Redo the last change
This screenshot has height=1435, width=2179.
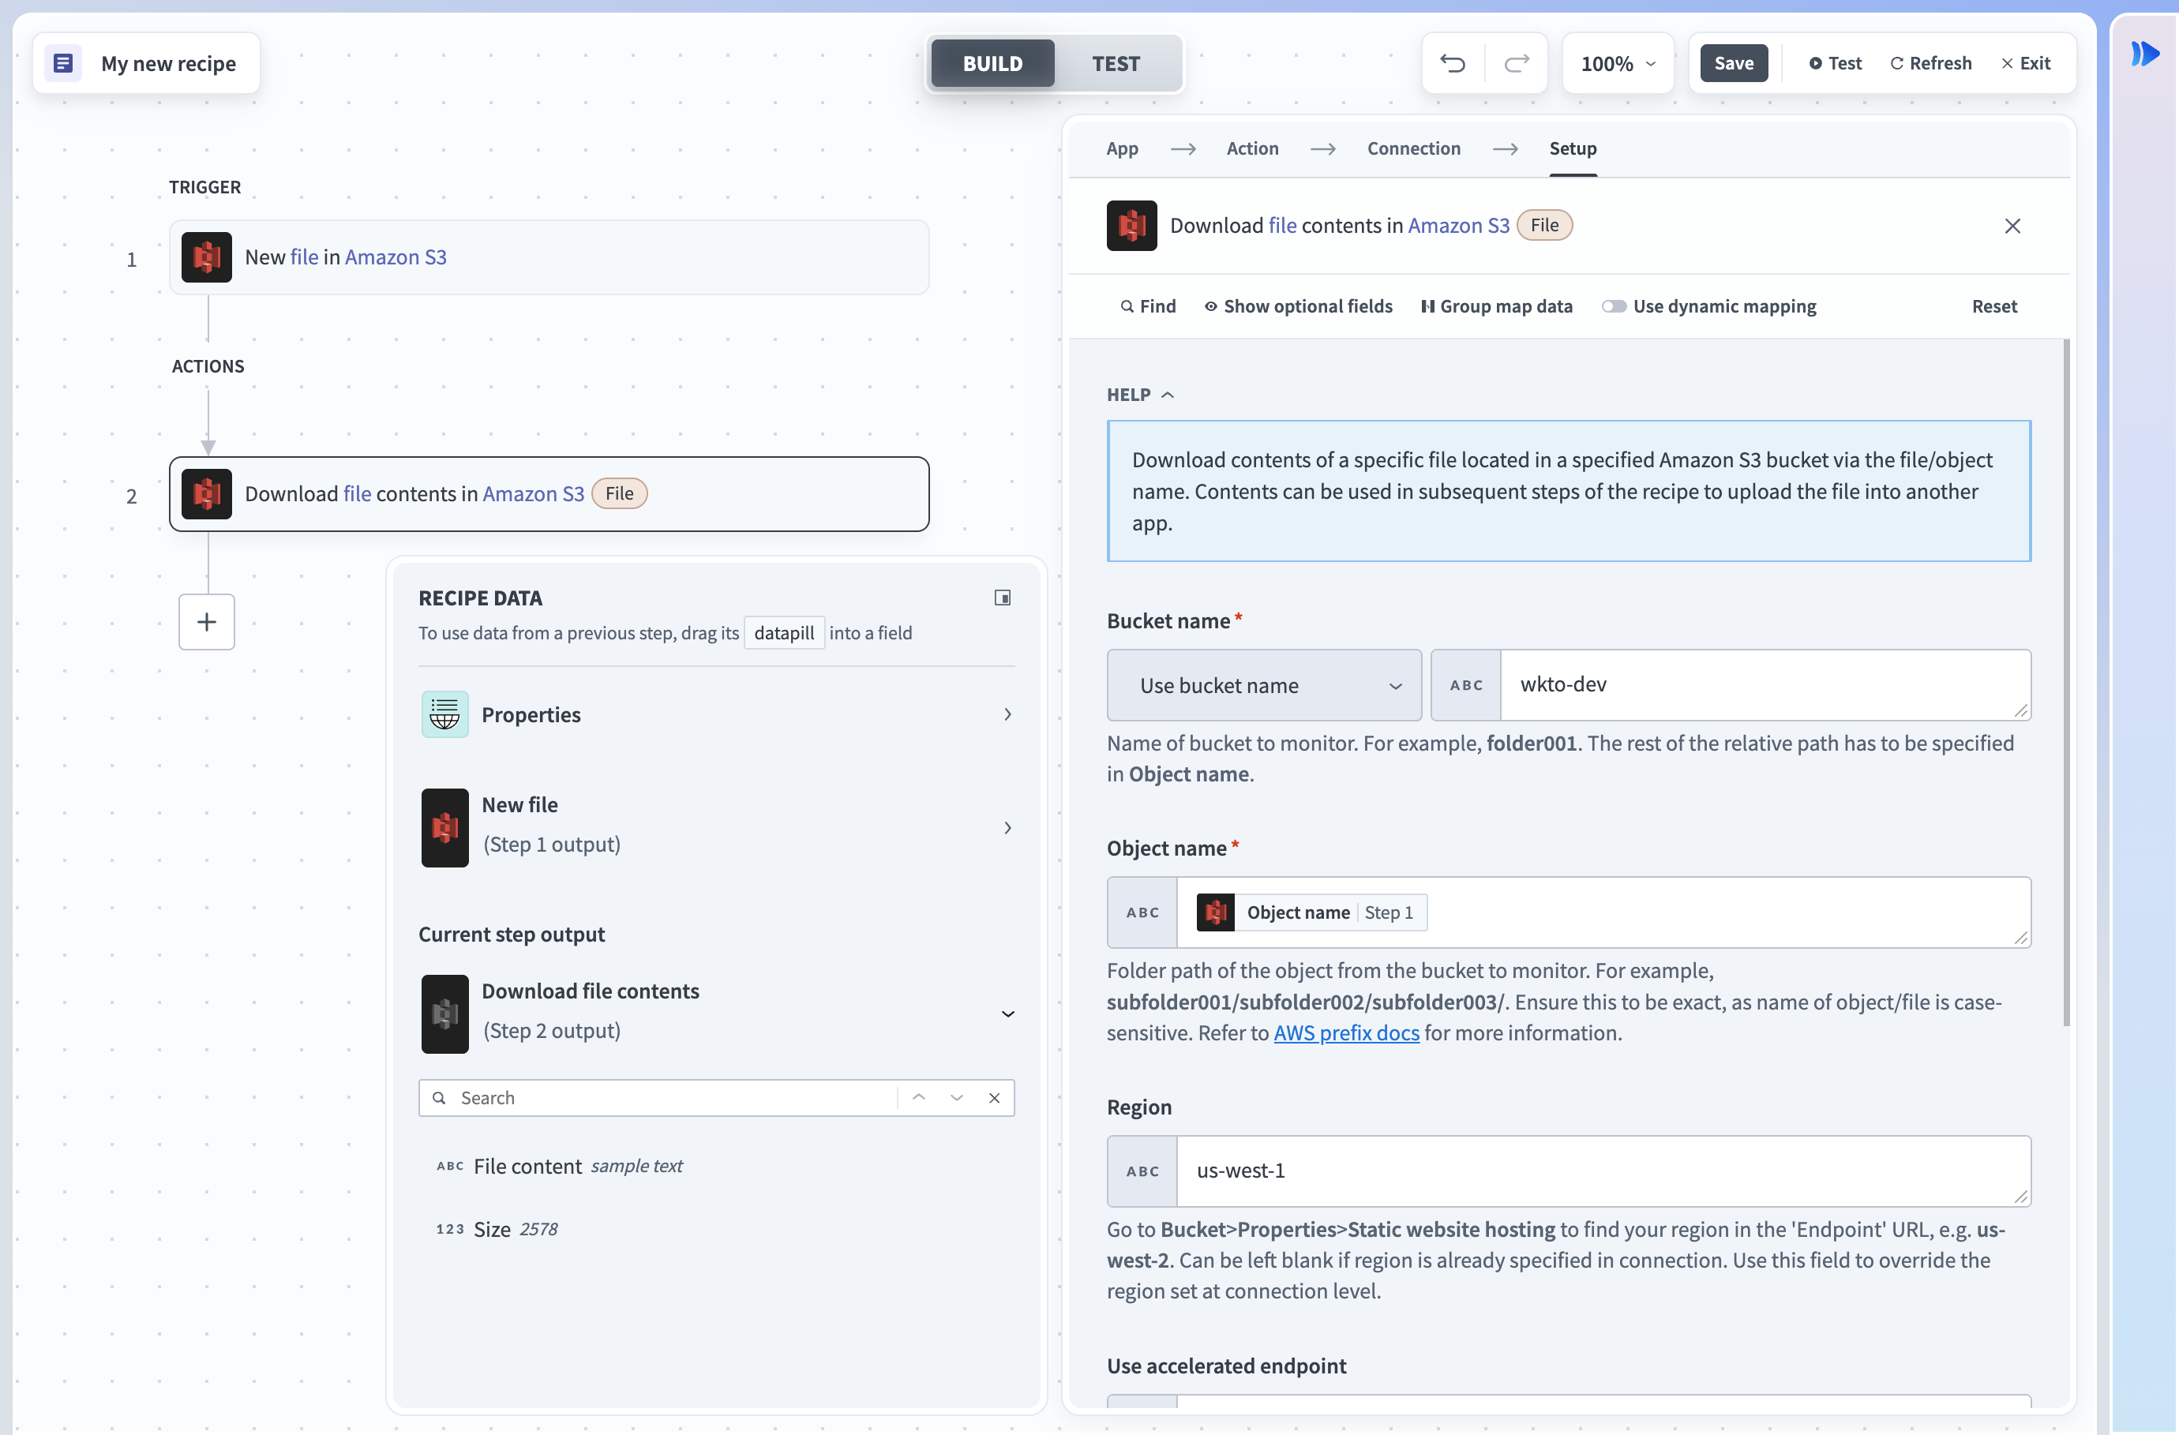coord(1517,63)
